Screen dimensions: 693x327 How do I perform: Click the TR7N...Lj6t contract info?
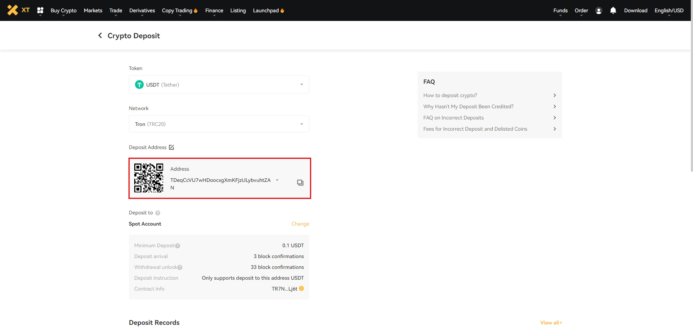click(x=284, y=289)
